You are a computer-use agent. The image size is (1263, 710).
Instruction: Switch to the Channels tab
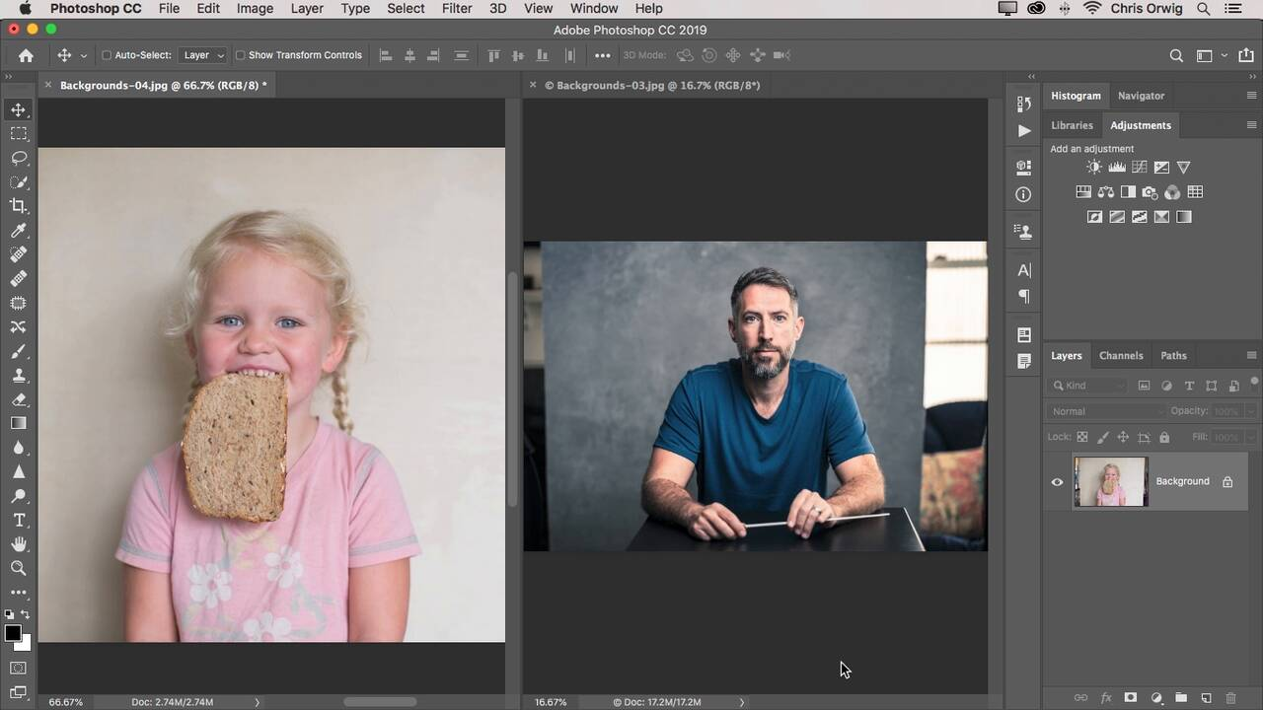[1121, 356]
